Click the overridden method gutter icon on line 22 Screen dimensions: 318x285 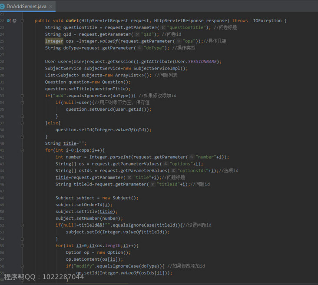tap(9, 20)
